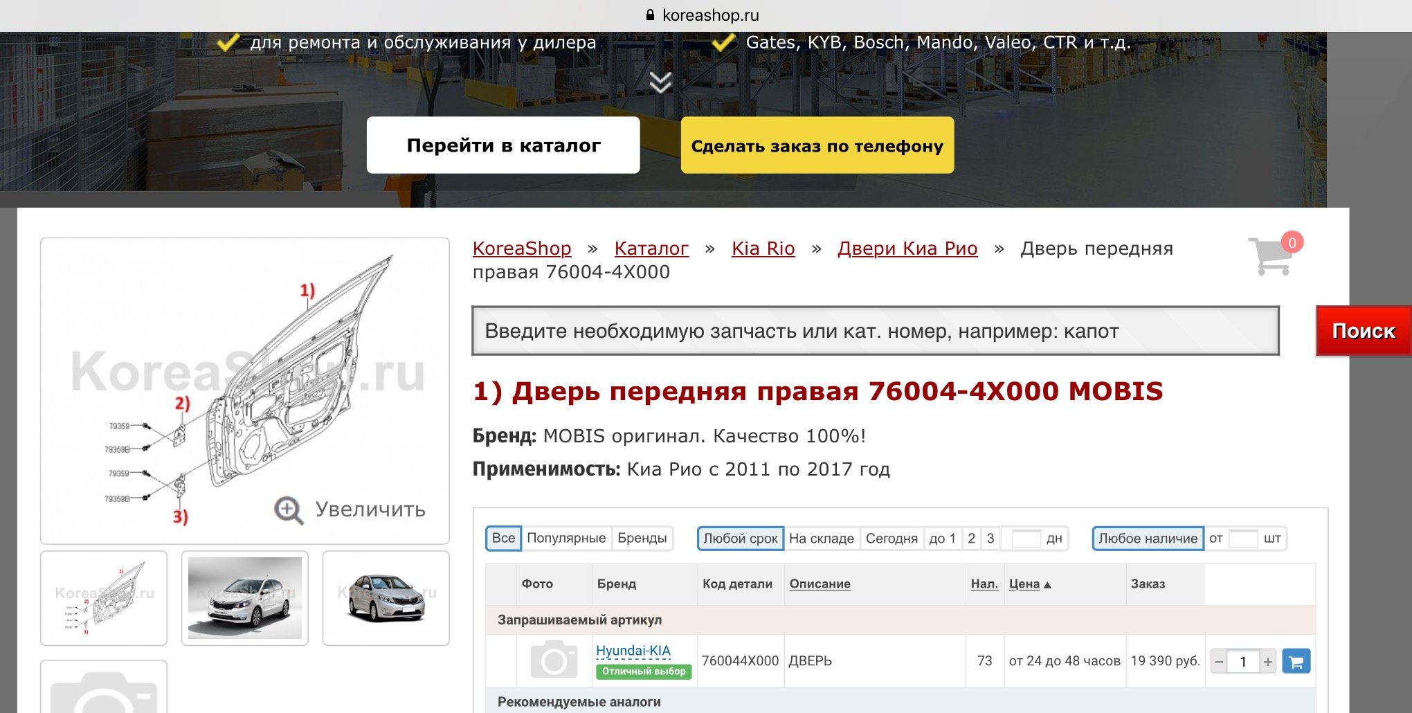Open the Hyundai-KIA brand link

coord(633,651)
